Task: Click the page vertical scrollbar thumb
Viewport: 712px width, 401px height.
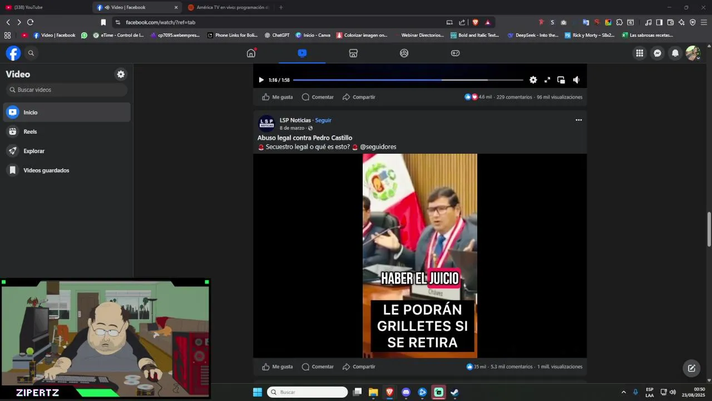Action: [709, 229]
